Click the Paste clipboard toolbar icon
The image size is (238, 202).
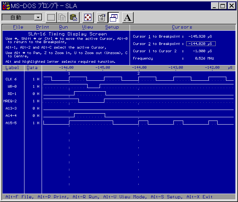[73, 17]
